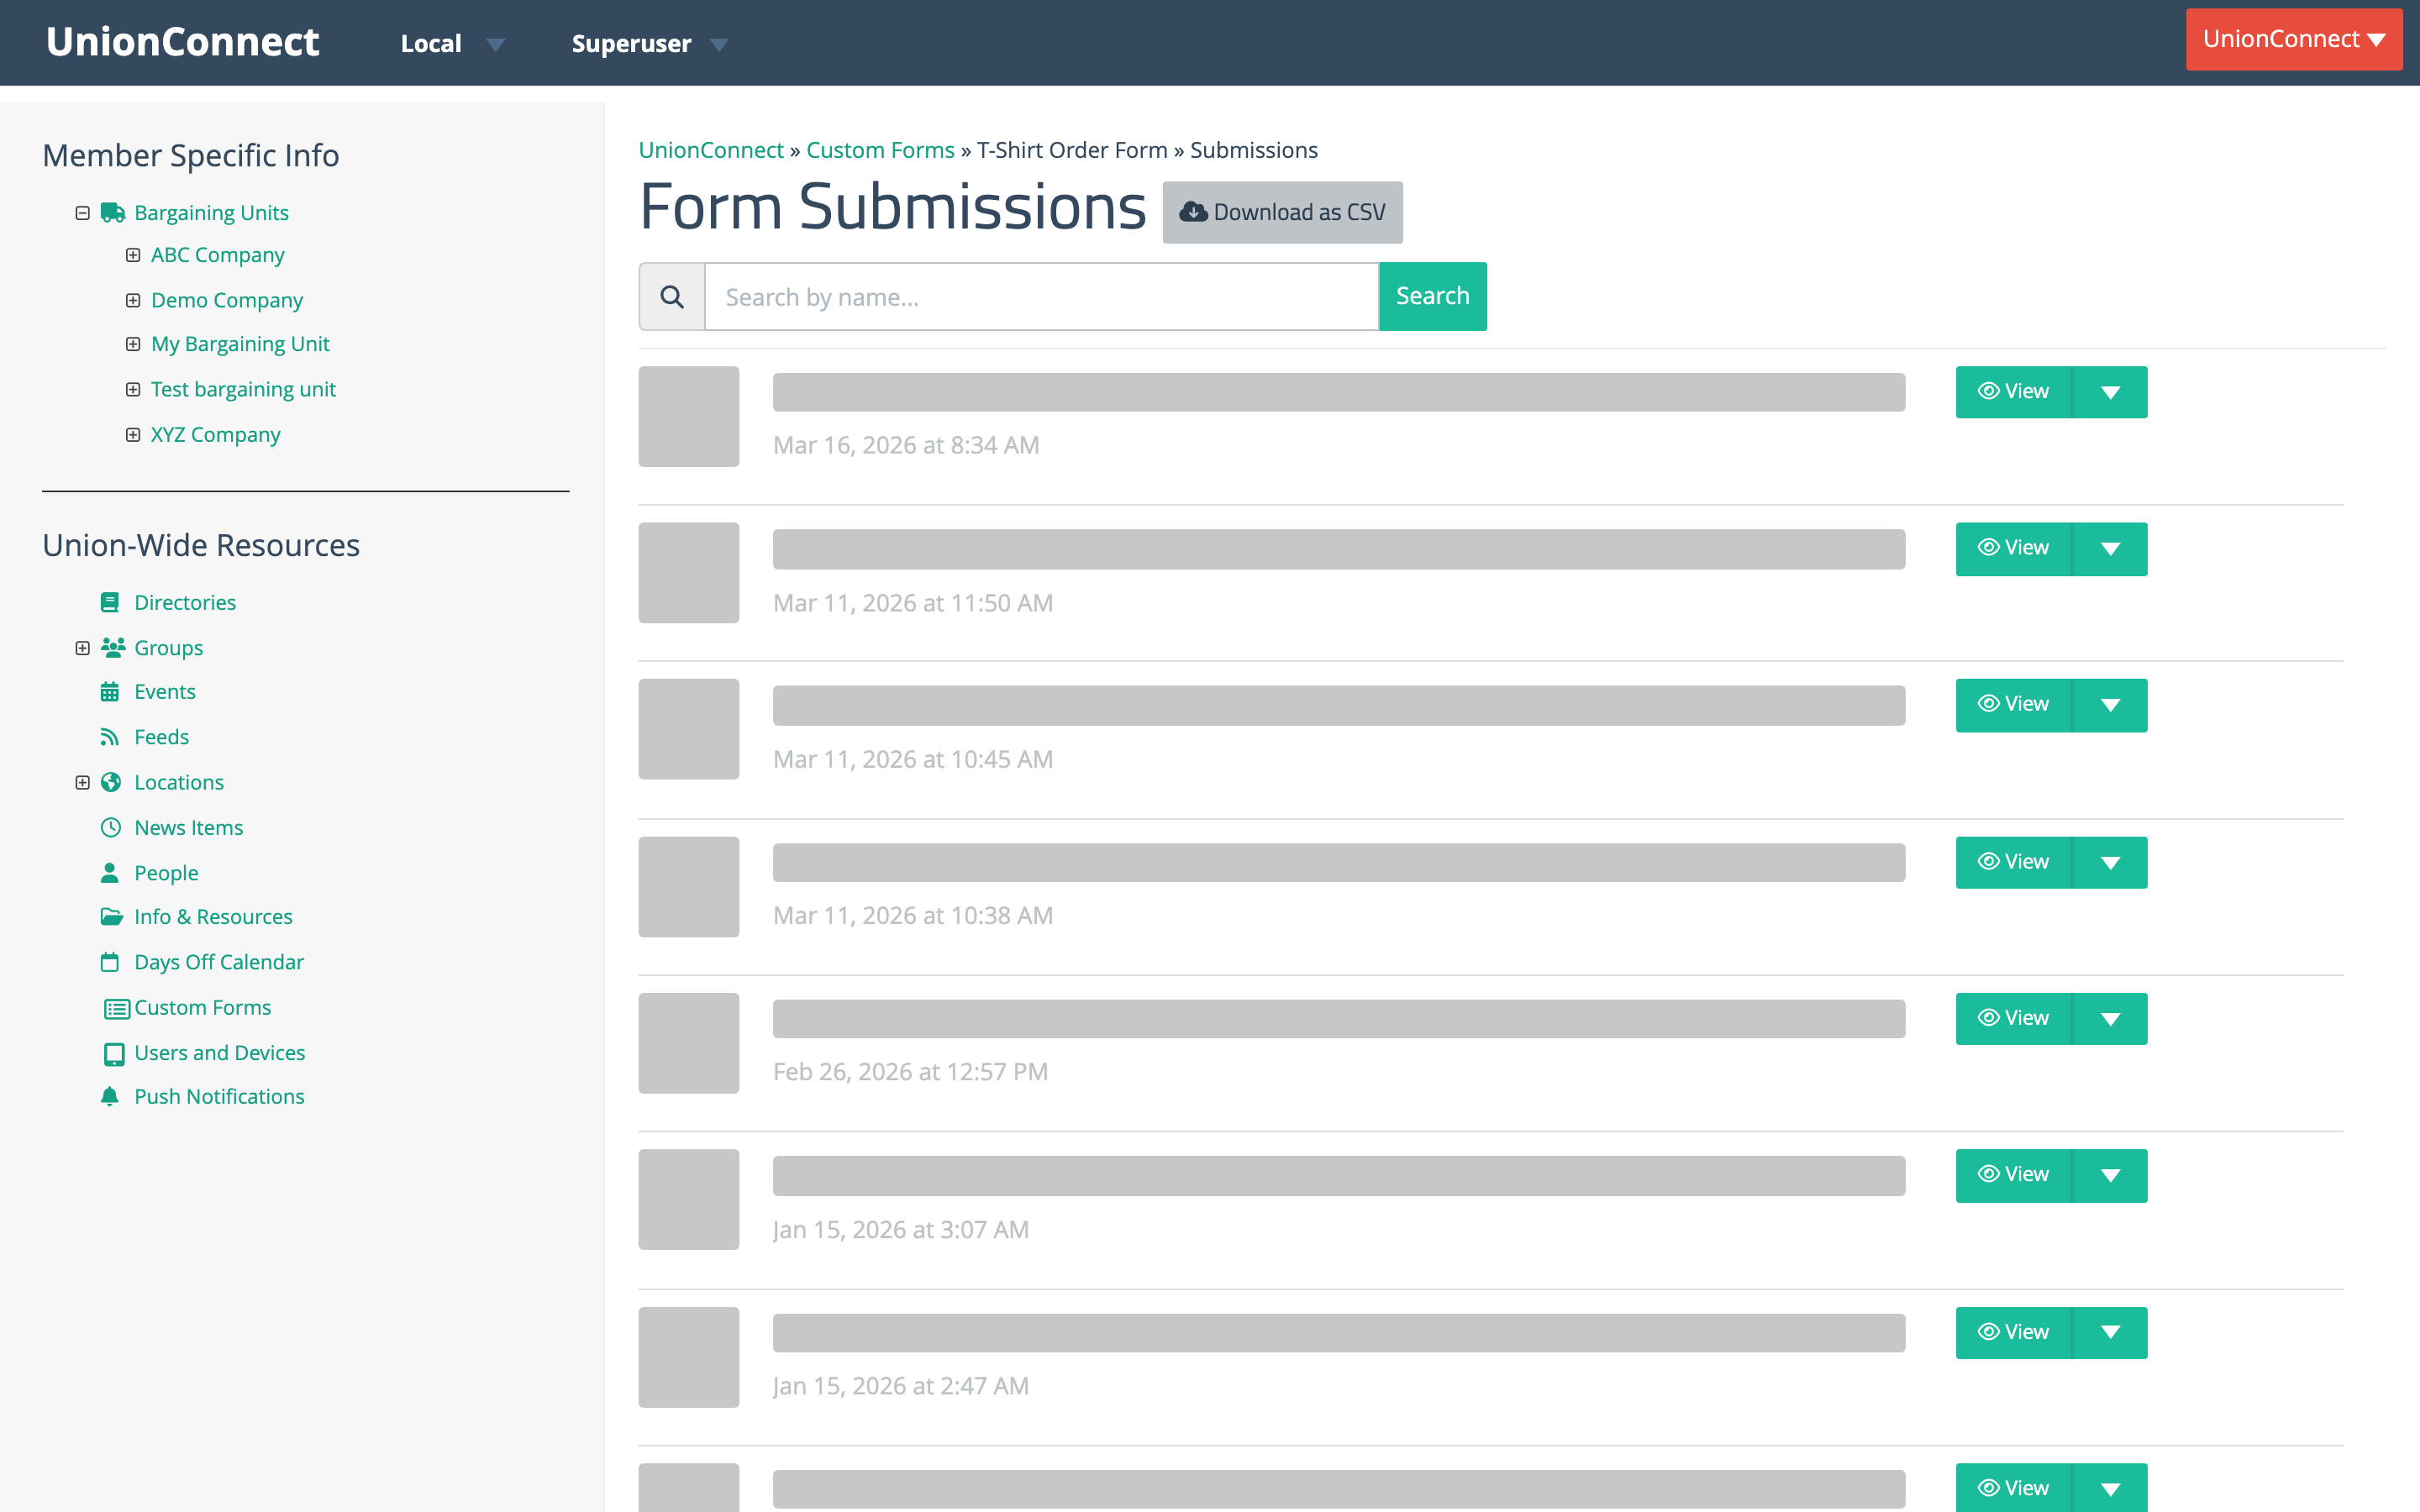This screenshot has height=1512, width=2420.
Task: Click the Days Off Calendar icon
Action: coord(110,962)
